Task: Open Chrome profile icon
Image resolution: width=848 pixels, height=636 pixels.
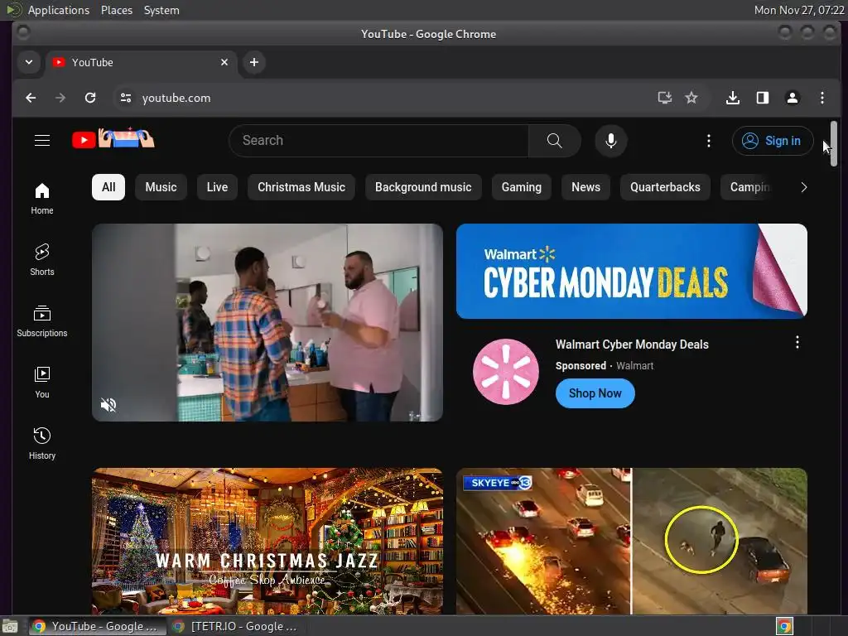Action: (793, 98)
